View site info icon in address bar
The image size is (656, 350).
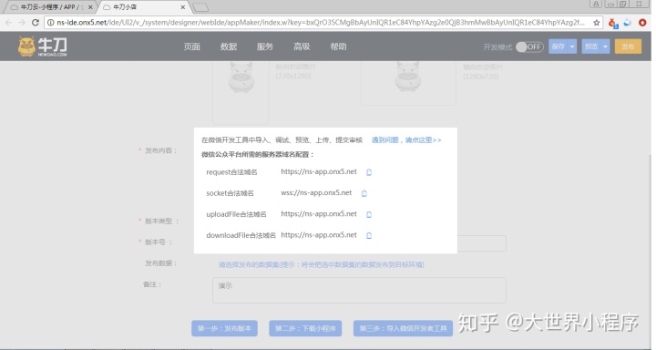[x=51, y=23]
